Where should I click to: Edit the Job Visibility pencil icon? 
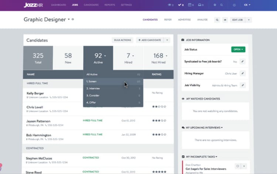243,85
